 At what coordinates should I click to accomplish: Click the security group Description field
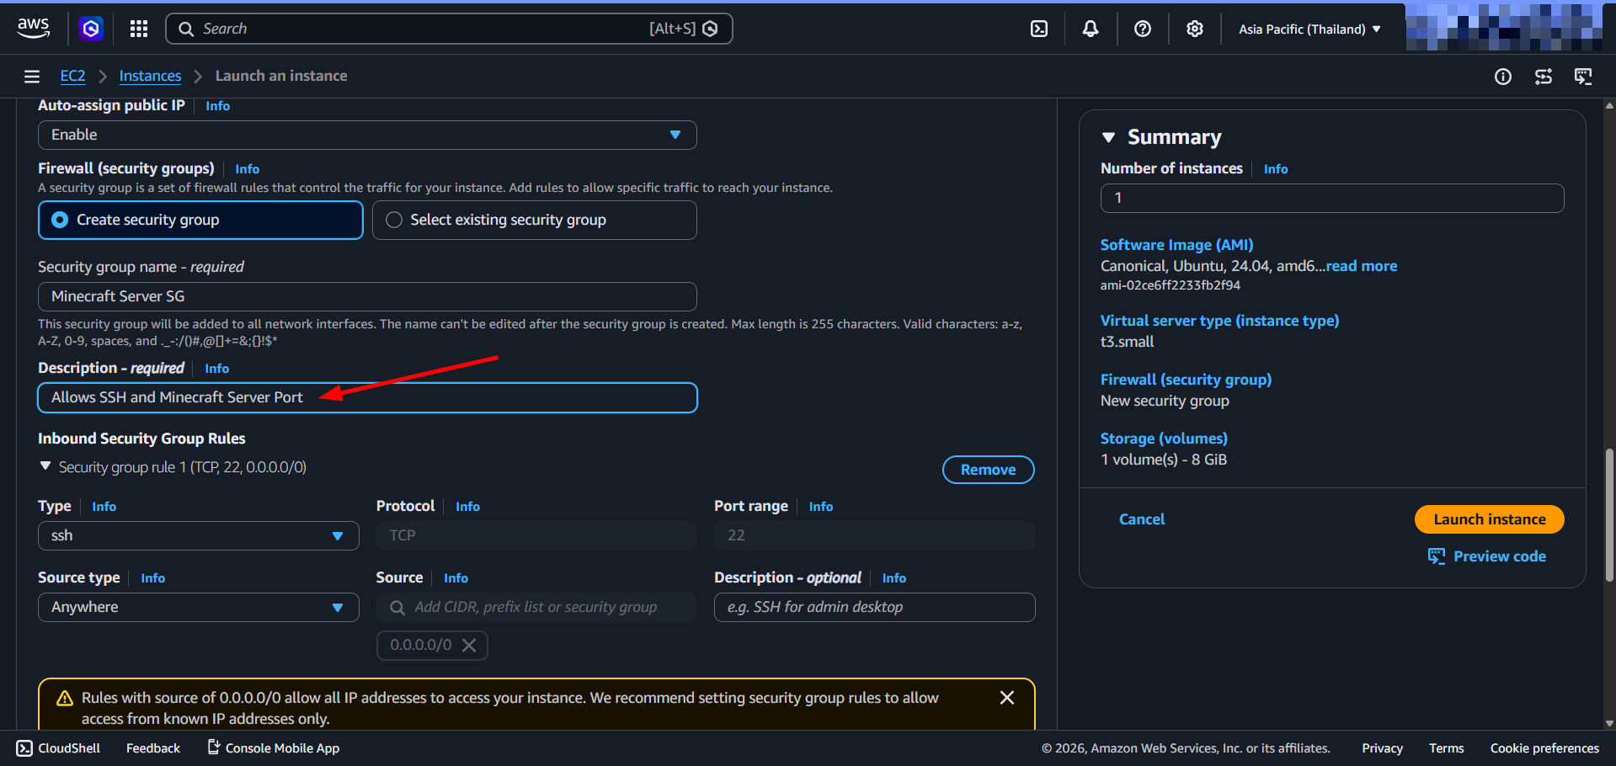[x=367, y=397]
